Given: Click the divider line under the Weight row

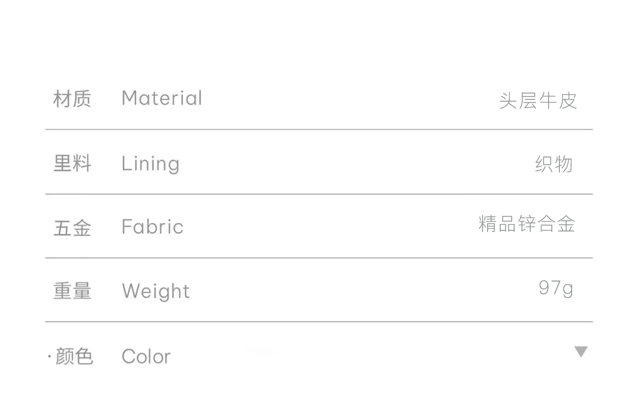Looking at the screenshot, I should pos(319,322).
